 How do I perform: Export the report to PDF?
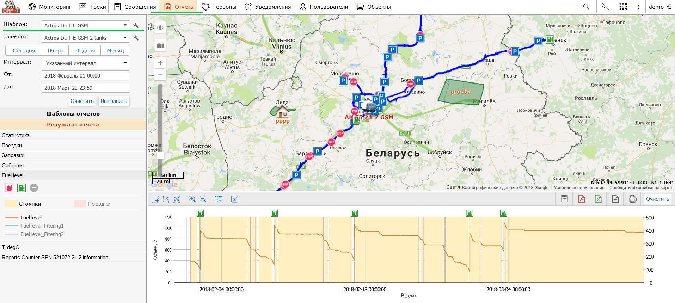click(x=581, y=199)
